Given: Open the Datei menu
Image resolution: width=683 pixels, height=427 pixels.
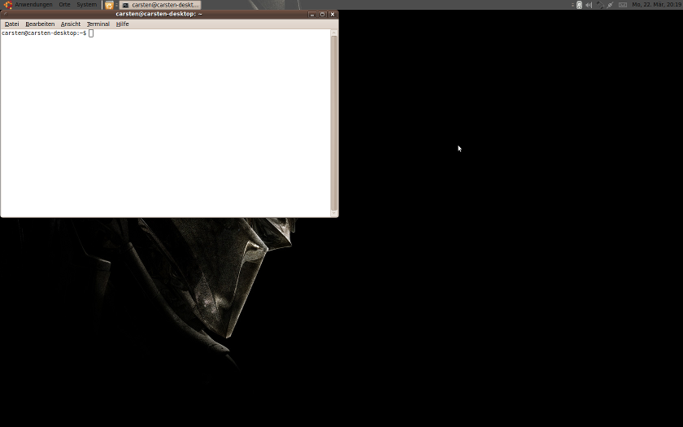Looking at the screenshot, I should coord(11,24).
